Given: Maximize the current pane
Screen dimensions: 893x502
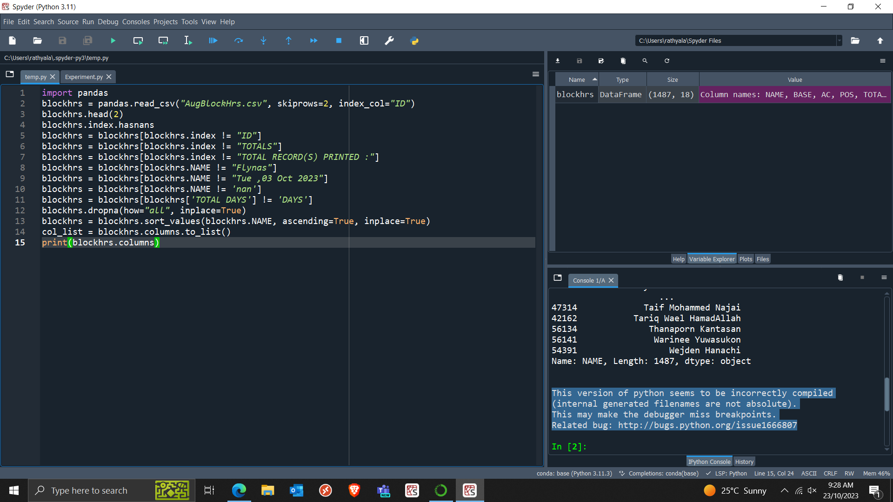Looking at the screenshot, I should coord(364,40).
